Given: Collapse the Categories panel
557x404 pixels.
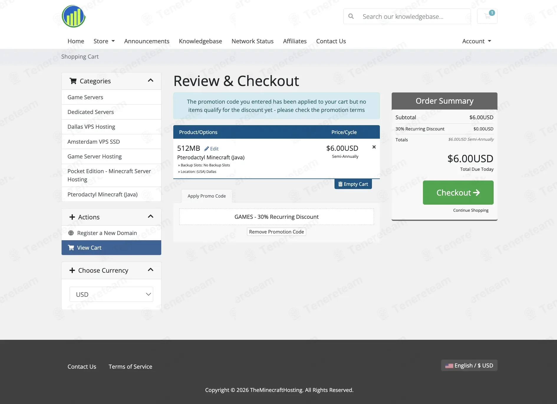Looking at the screenshot, I should [151, 80].
